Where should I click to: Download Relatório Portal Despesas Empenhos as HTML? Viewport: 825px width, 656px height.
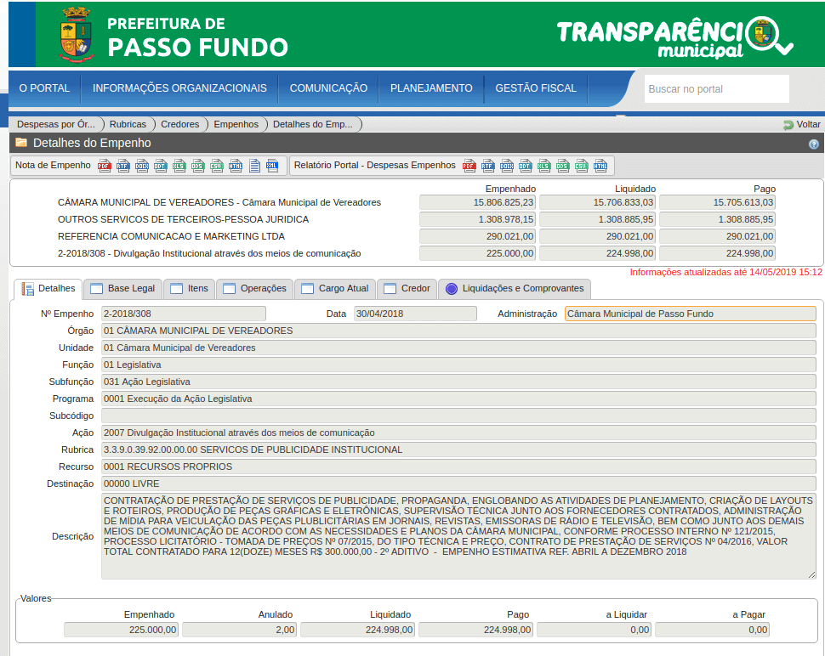coord(600,166)
